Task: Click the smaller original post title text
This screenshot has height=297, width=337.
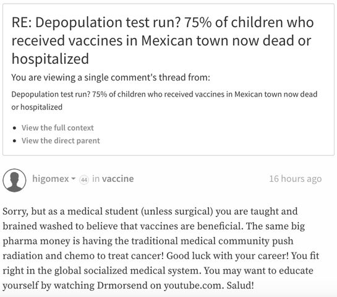Action: [x=164, y=101]
